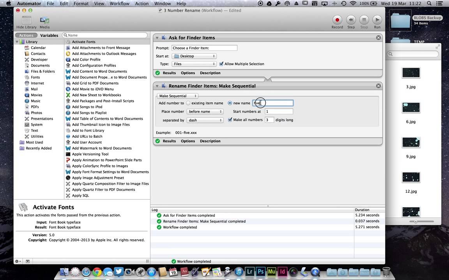Show Description of Ask for Finder Items
The image size is (449, 280).
coord(210,73)
